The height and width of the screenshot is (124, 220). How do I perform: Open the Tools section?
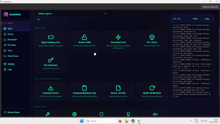coord(16,50)
